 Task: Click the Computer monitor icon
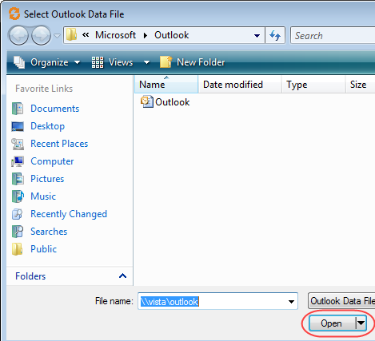18,161
